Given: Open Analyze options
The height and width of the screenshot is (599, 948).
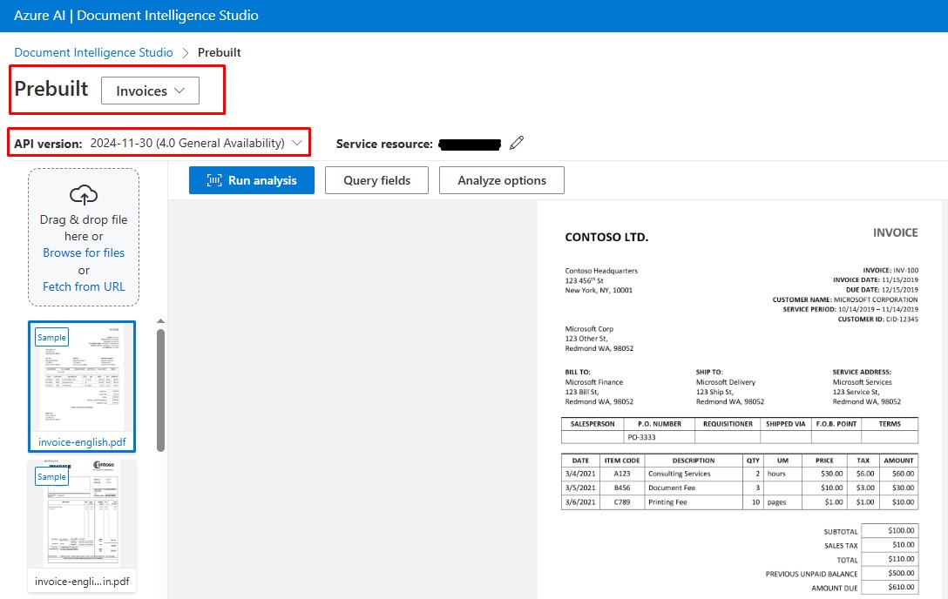Looking at the screenshot, I should (x=503, y=180).
